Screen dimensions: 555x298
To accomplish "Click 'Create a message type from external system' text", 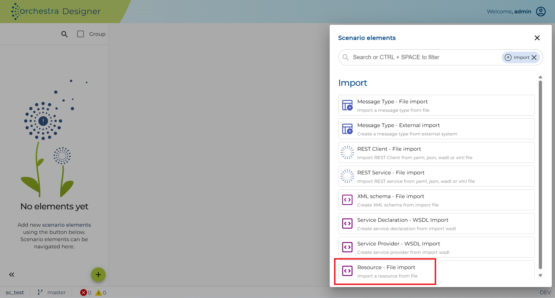I will pos(407,134).
